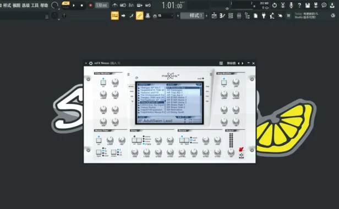339x209 pixels.
Task: Open the piano roll view icon
Action: [x=222, y=16]
